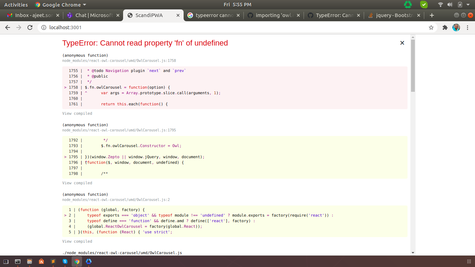Bookmark the page with the star icon
Viewport: 475px width, 267px height.
(431, 27)
